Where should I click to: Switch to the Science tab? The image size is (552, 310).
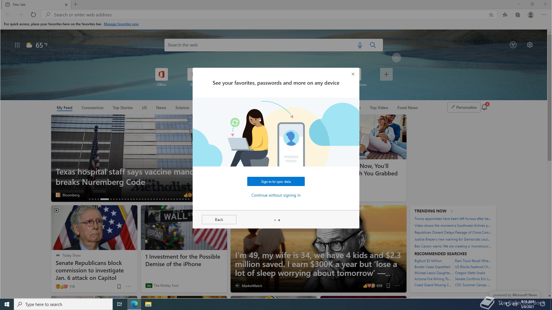click(x=182, y=108)
